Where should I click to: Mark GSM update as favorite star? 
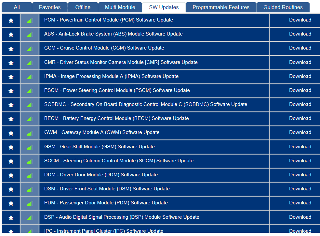coord(11,147)
